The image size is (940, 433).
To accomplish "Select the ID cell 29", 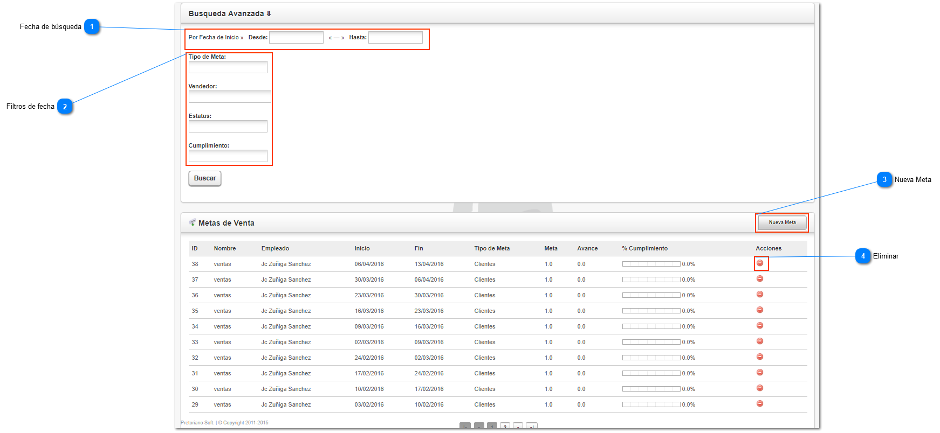I will (x=195, y=404).
